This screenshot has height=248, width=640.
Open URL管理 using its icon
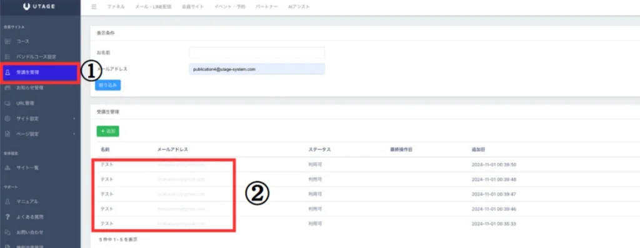(x=7, y=103)
